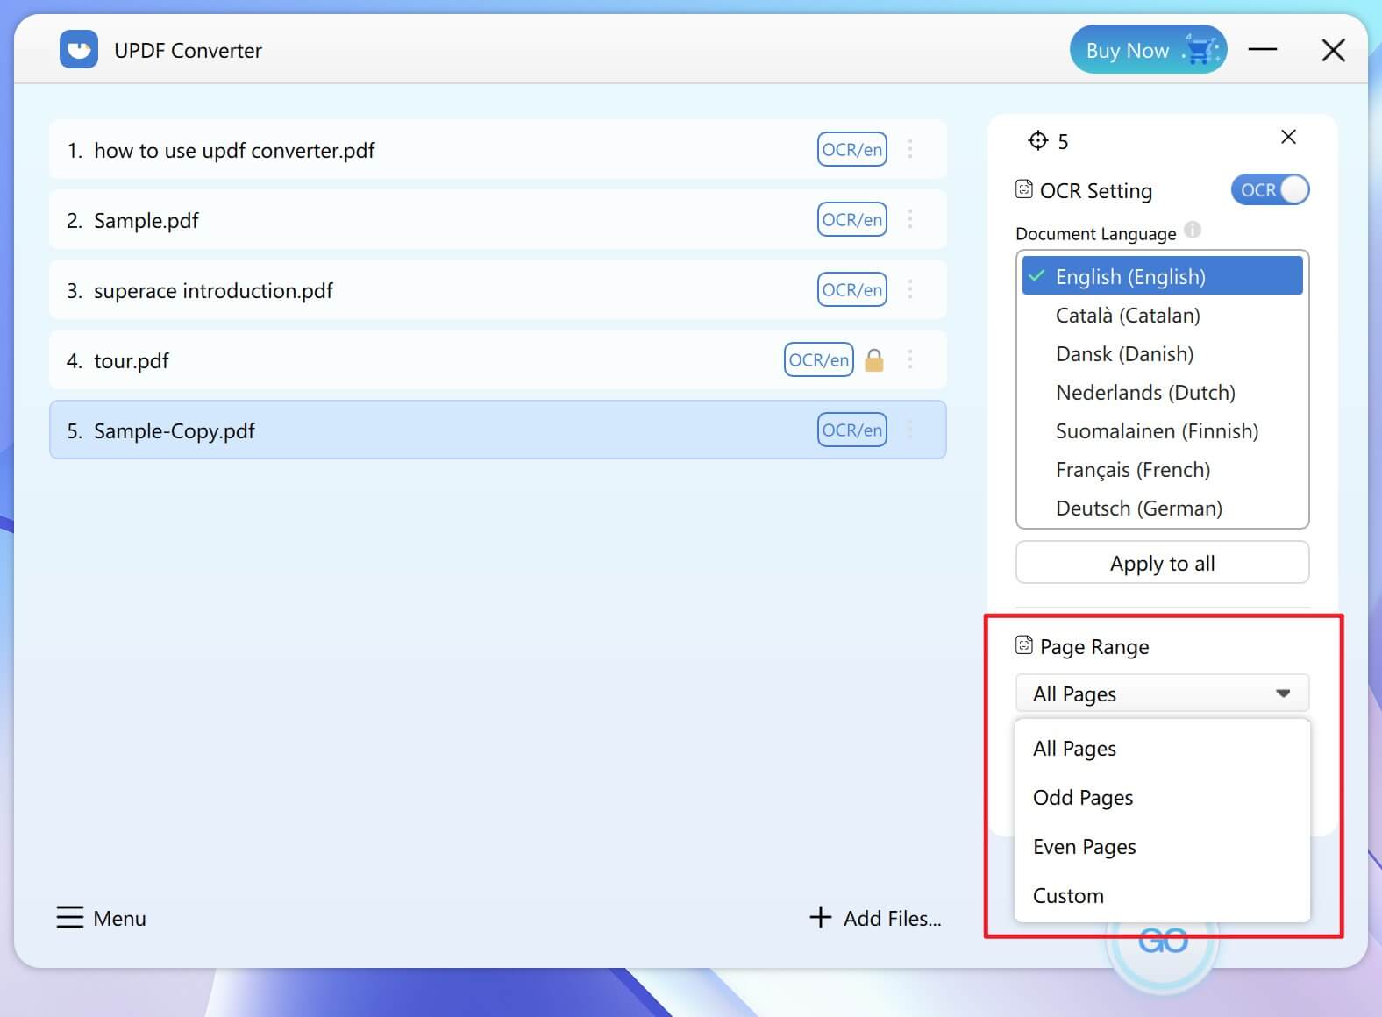The image size is (1382, 1017).
Task: Open three-dot options for how to use updf converter.pdf
Action: (910, 149)
